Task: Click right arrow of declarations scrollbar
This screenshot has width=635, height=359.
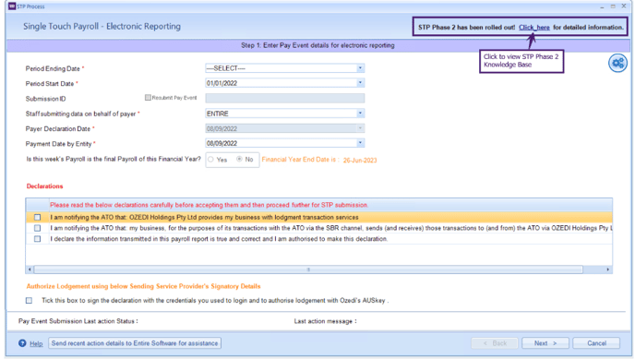Action: (x=607, y=269)
